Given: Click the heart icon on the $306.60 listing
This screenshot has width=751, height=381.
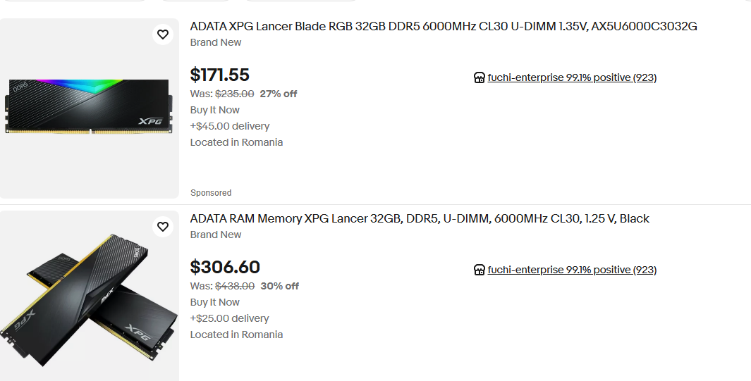Looking at the screenshot, I should (163, 227).
